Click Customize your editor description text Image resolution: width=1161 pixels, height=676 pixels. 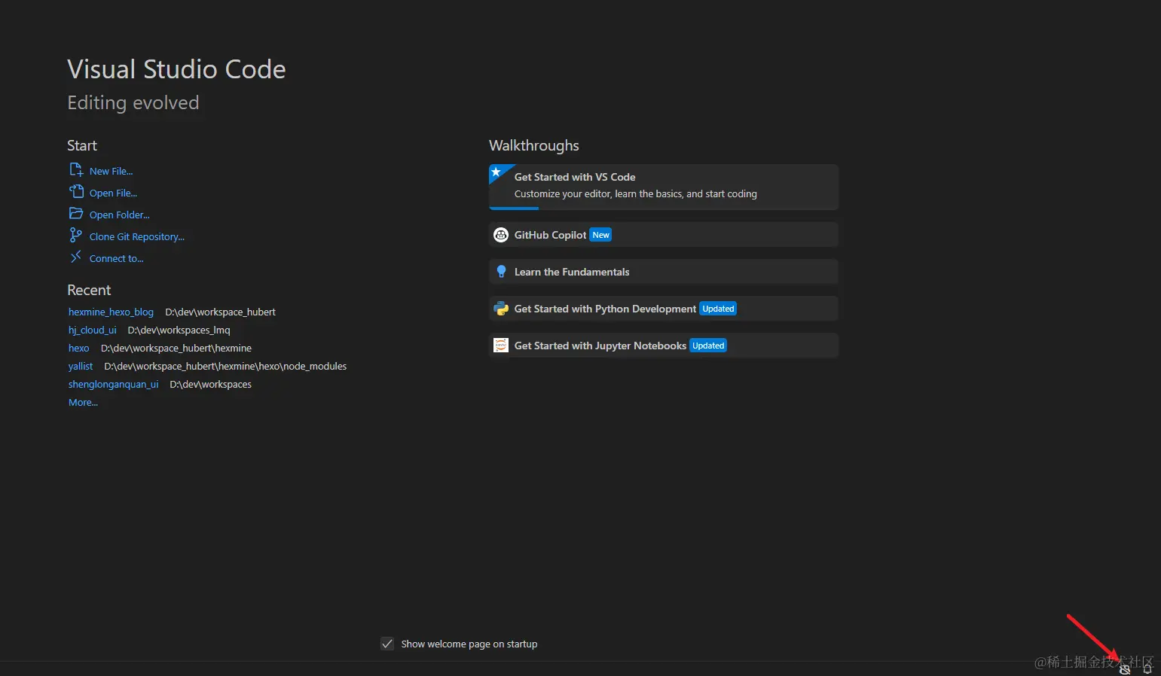(636, 194)
